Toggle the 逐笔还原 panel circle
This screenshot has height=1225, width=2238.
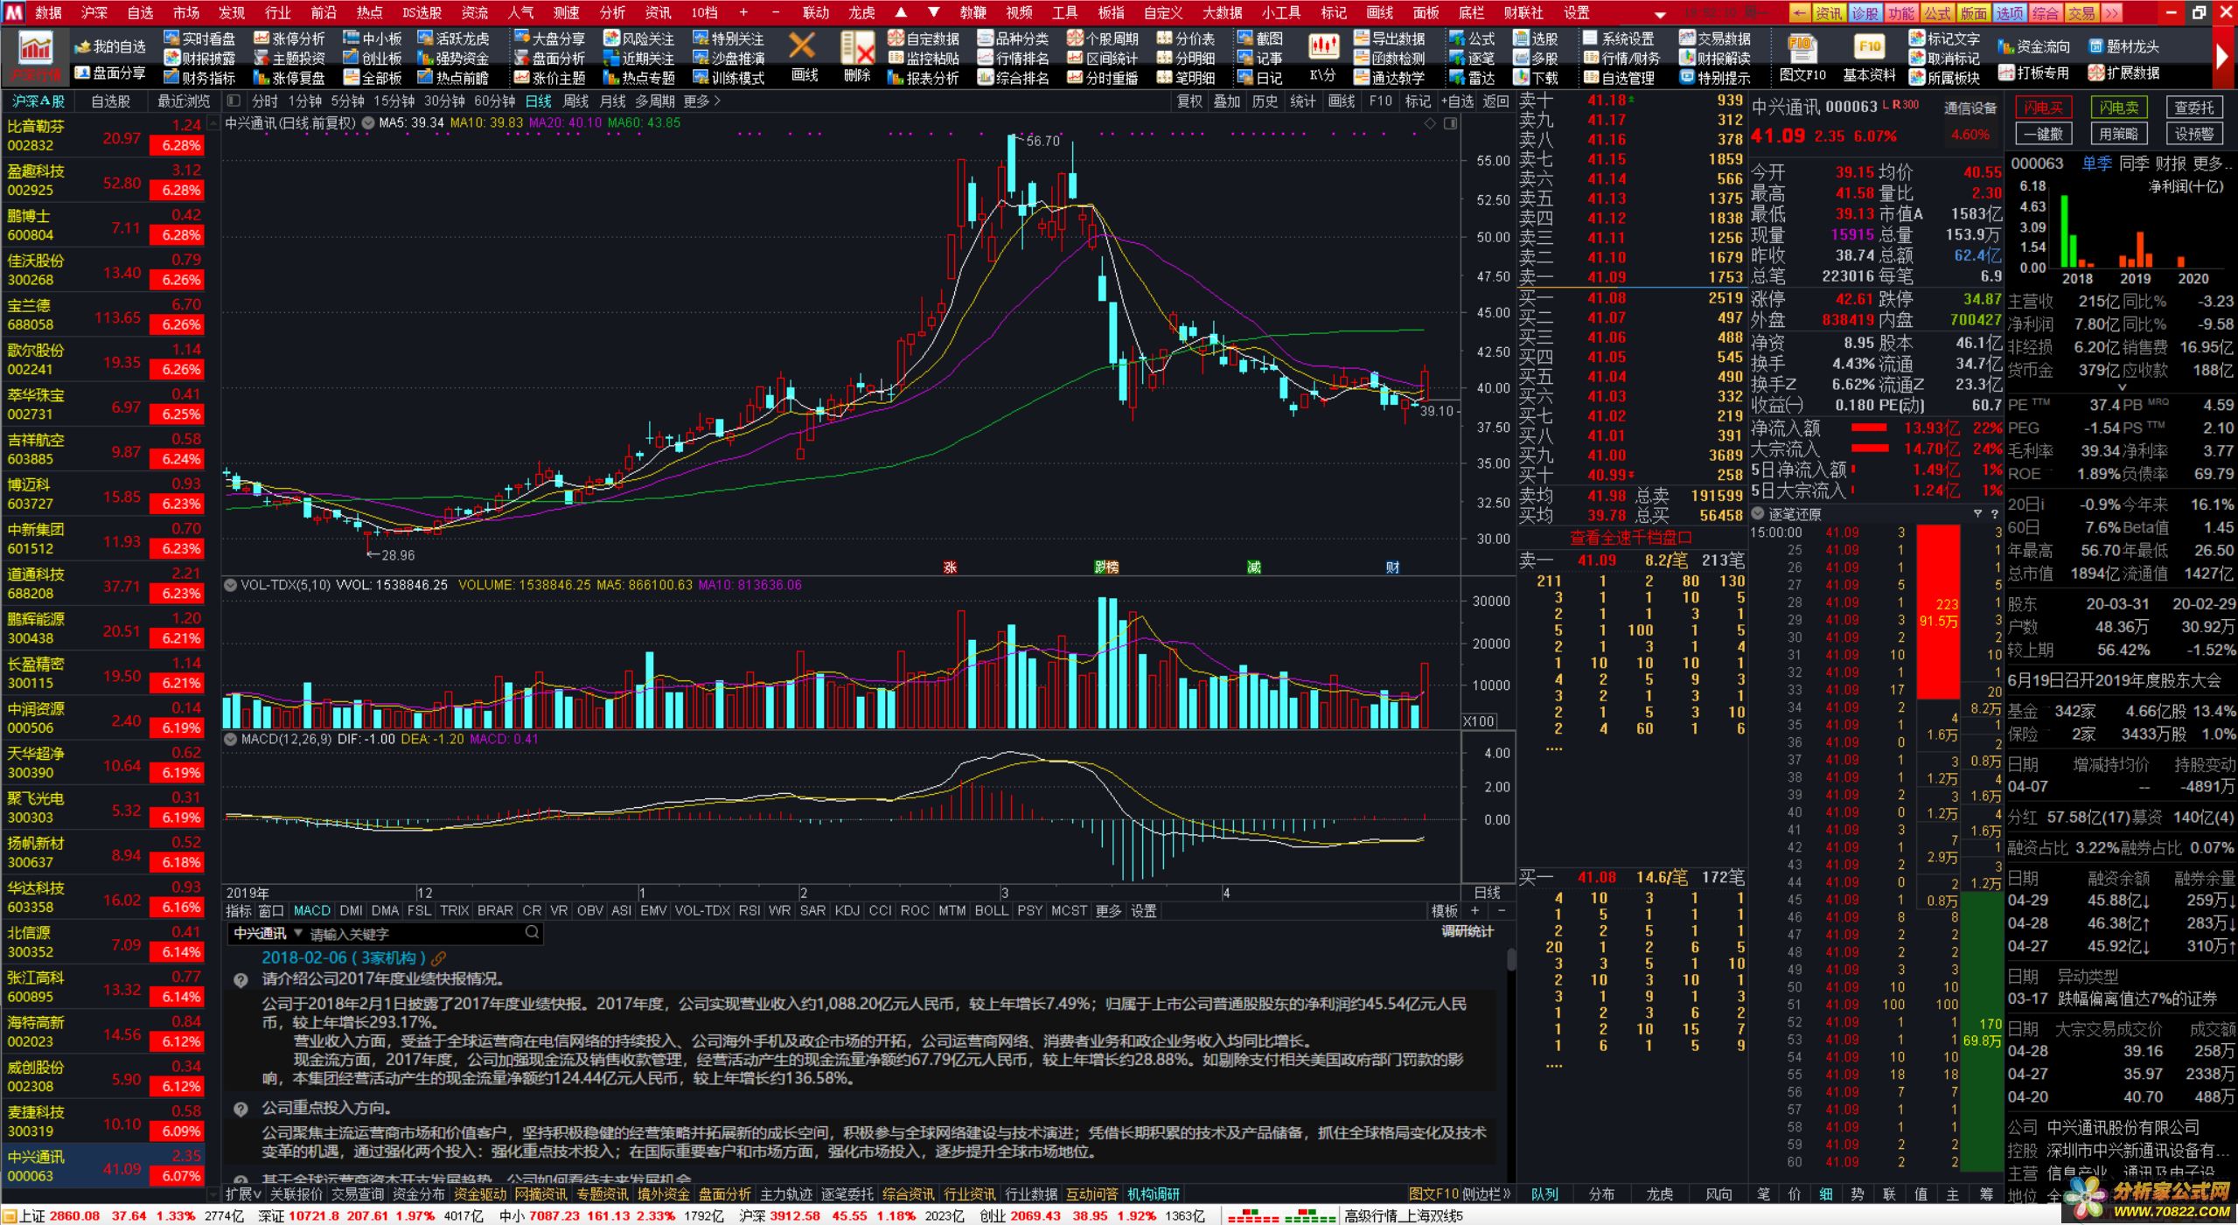coord(1758,514)
